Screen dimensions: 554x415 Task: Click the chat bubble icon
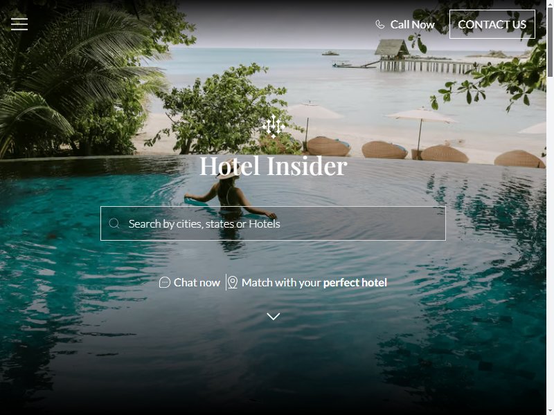(165, 282)
